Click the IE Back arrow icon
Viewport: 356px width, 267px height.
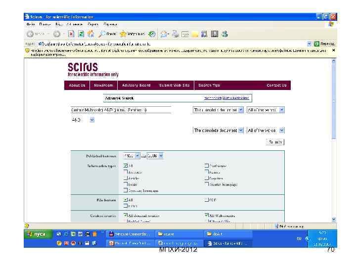pos(30,34)
